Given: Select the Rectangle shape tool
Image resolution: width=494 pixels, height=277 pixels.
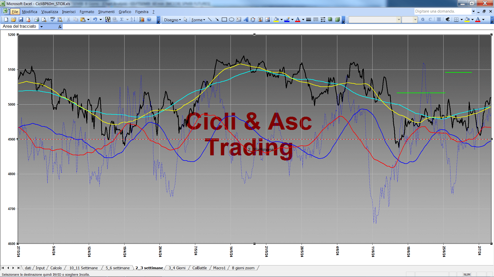Looking at the screenshot, I should pos(224,20).
